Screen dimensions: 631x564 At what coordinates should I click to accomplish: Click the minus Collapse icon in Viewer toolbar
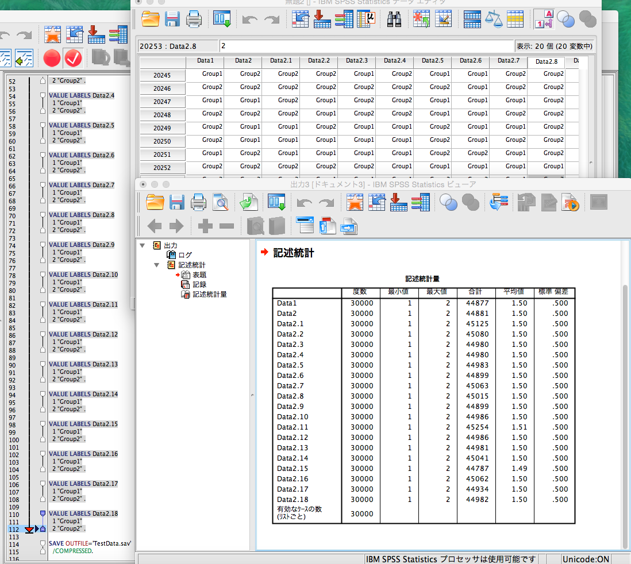226,226
